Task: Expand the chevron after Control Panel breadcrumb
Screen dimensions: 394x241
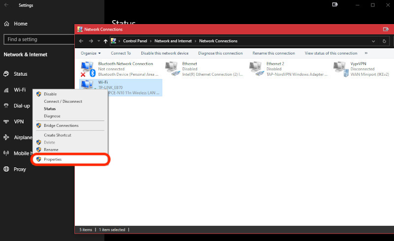Action: click(x=151, y=41)
